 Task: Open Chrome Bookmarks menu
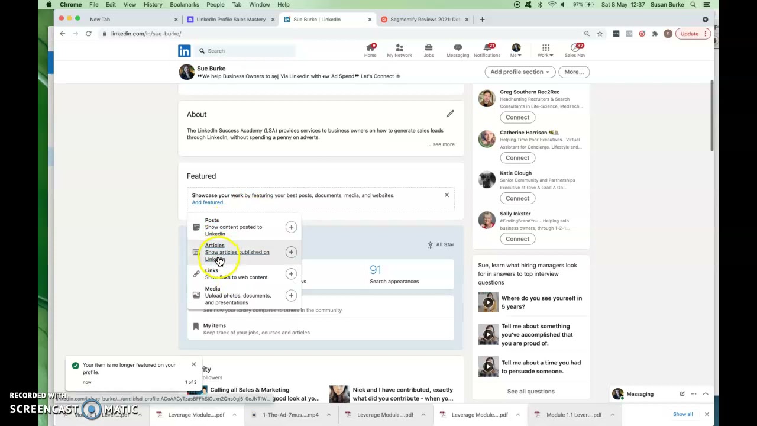coord(185,5)
